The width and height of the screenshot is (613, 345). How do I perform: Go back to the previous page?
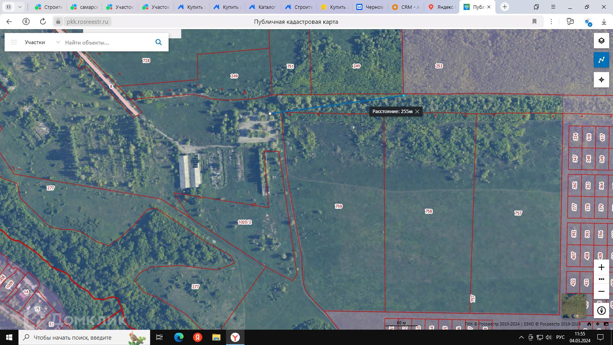9,22
